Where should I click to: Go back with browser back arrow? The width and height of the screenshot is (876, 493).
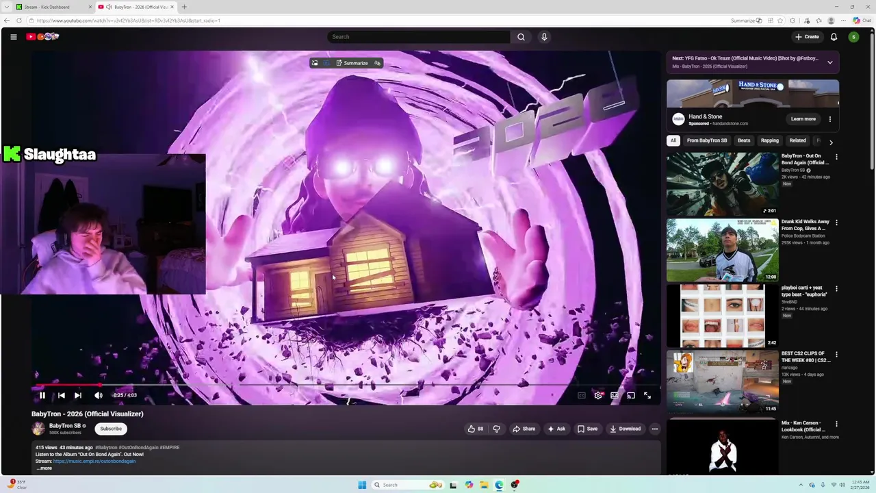tap(7, 21)
